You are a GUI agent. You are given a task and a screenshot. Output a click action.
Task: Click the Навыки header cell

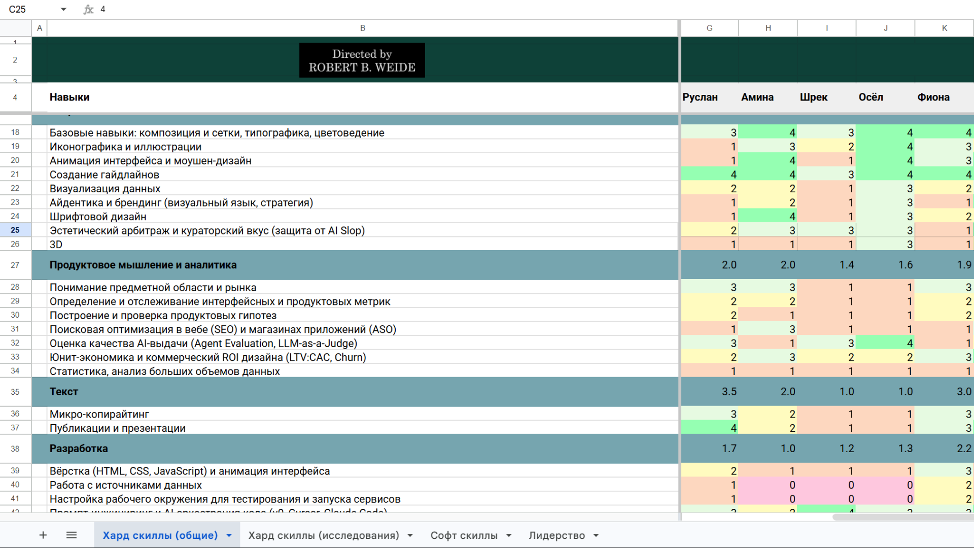click(363, 97)
